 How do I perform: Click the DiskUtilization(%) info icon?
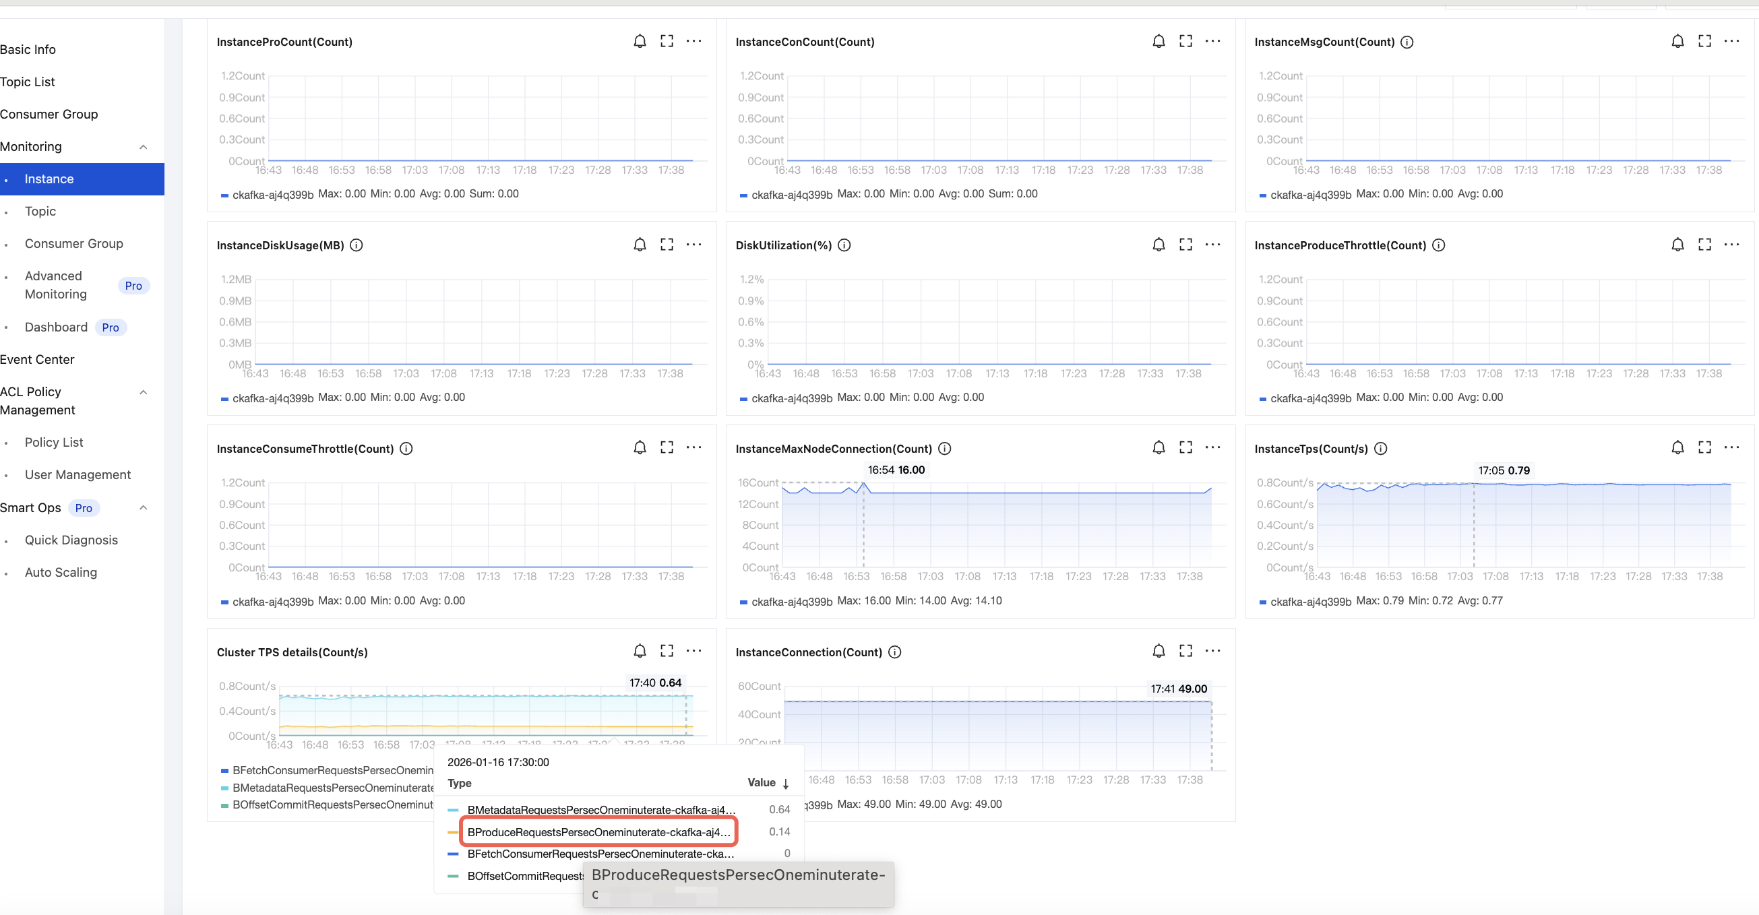point(844,245)
